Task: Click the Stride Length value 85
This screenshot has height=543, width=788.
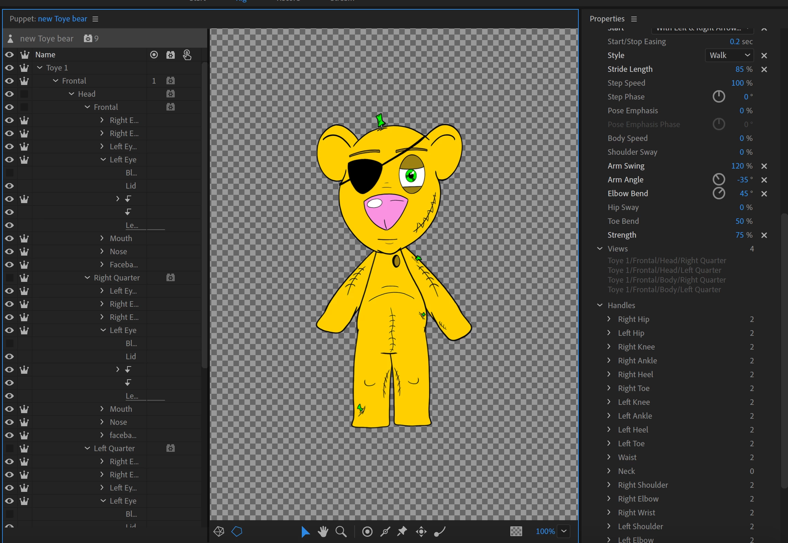Action: point(739,69)
